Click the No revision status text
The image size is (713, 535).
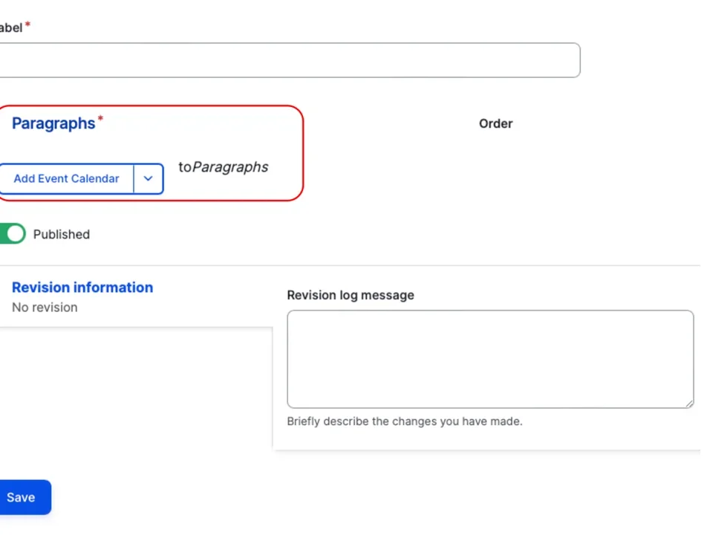45,307
